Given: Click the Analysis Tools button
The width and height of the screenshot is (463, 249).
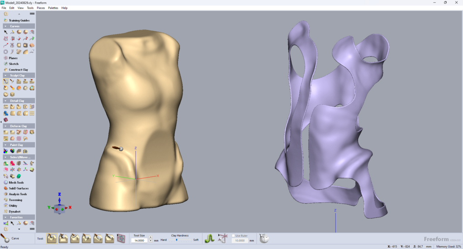Looking at the screenshot, I should pyautogui.click(x=18, y=194).
